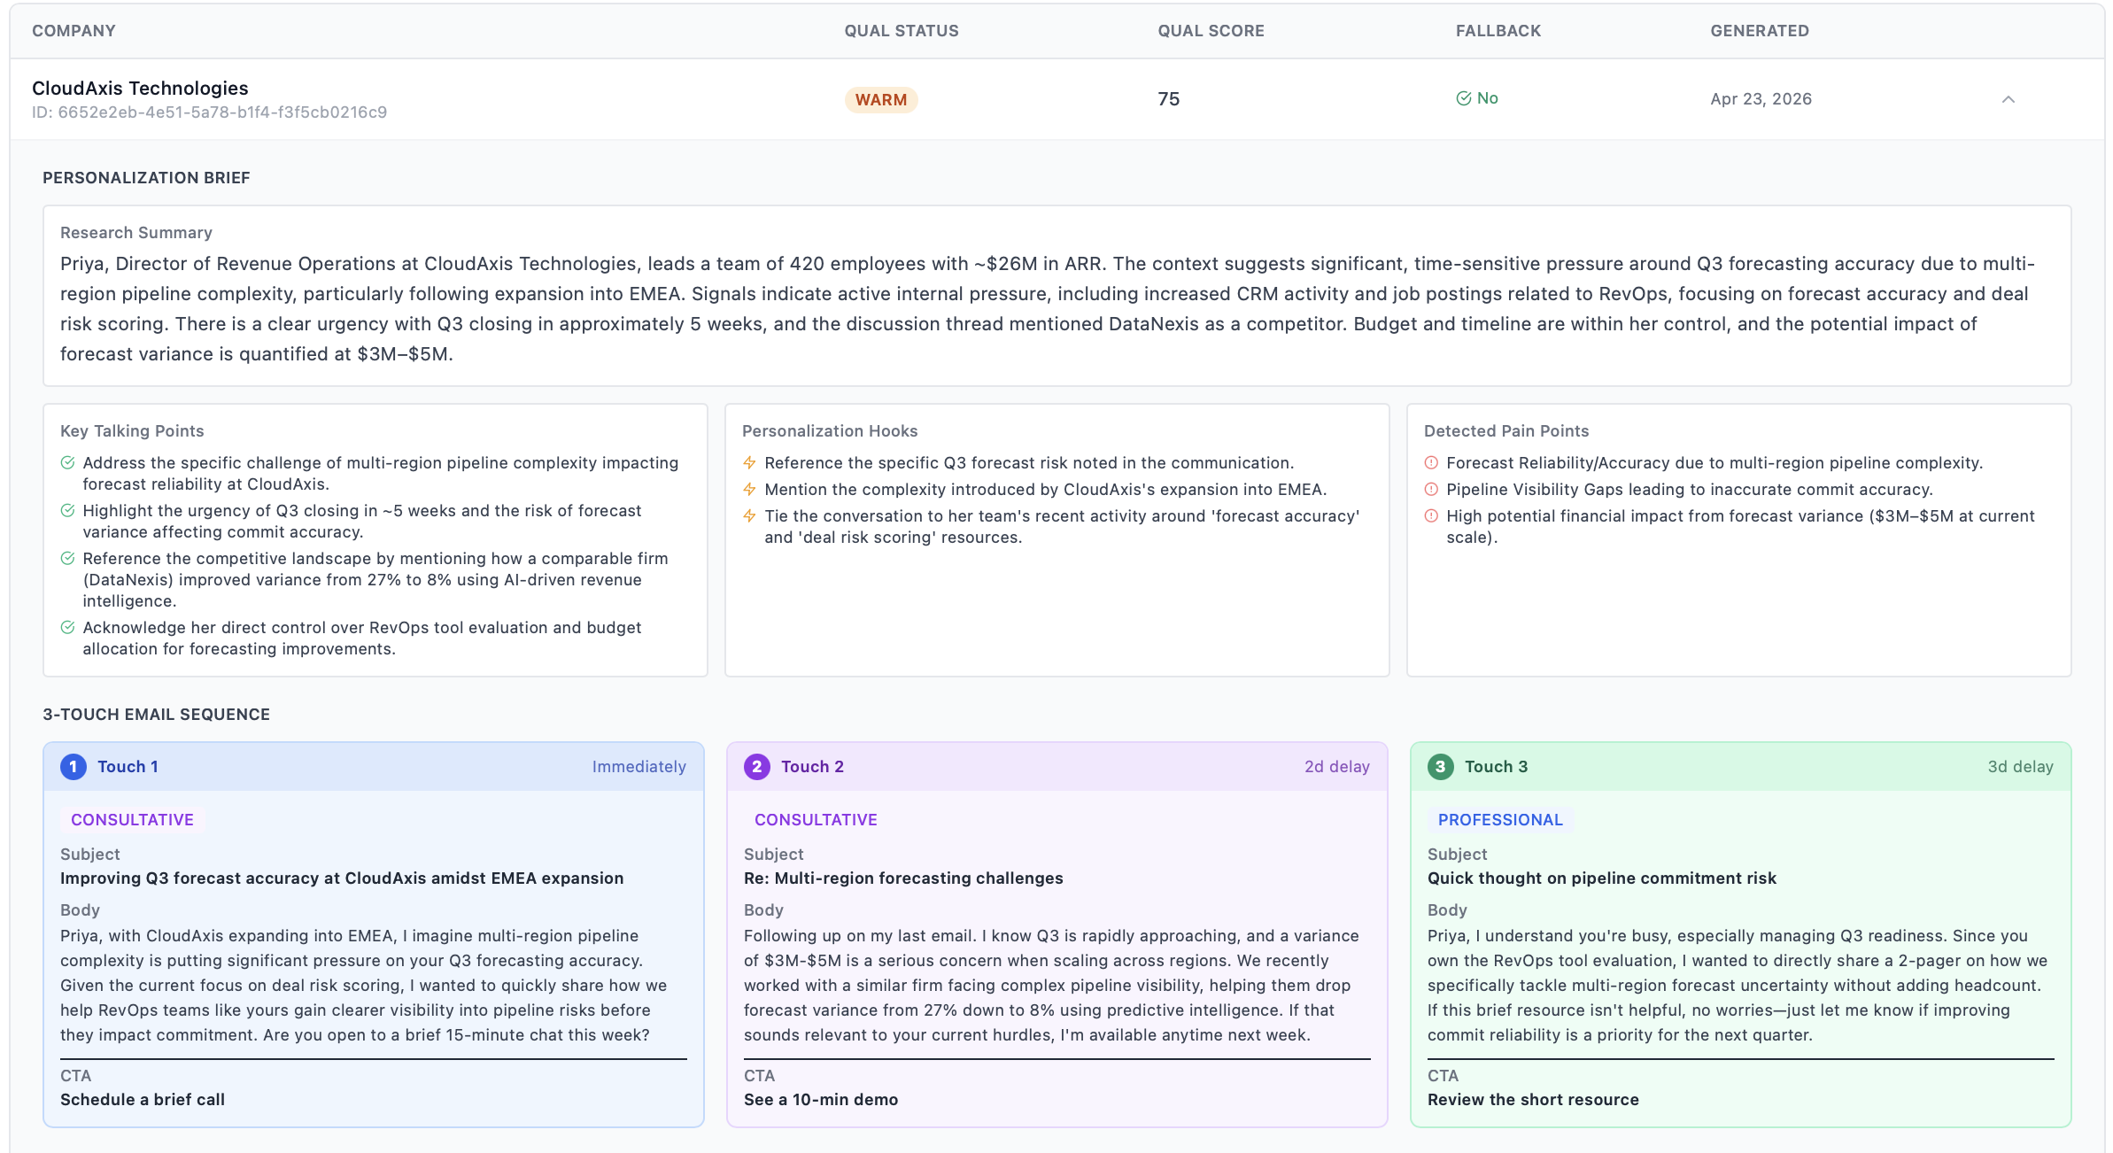
Task: Click the 3d delay label
Action: tap(2020, 767)
